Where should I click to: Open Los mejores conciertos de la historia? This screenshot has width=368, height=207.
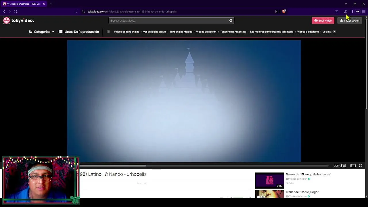pyautogui.click(x=272, y=32)
